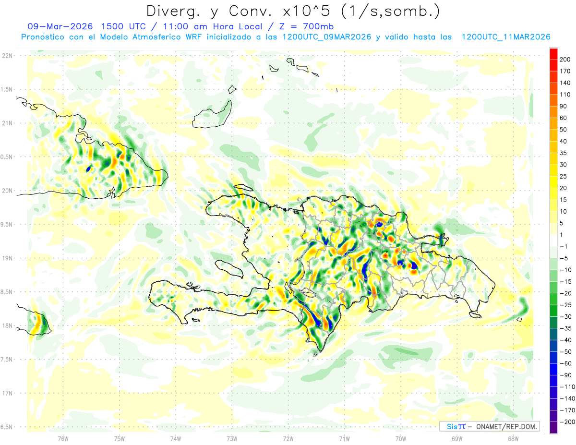Click the '72W' longitude label
Image resolution: width=576 pixels, height=445 pixels.
(288, 439)
